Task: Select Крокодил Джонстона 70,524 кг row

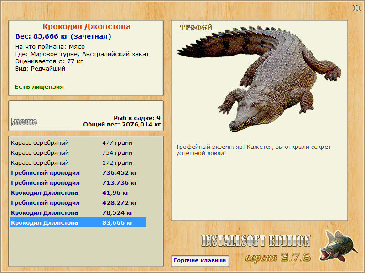Action: [x=78, y=212]
